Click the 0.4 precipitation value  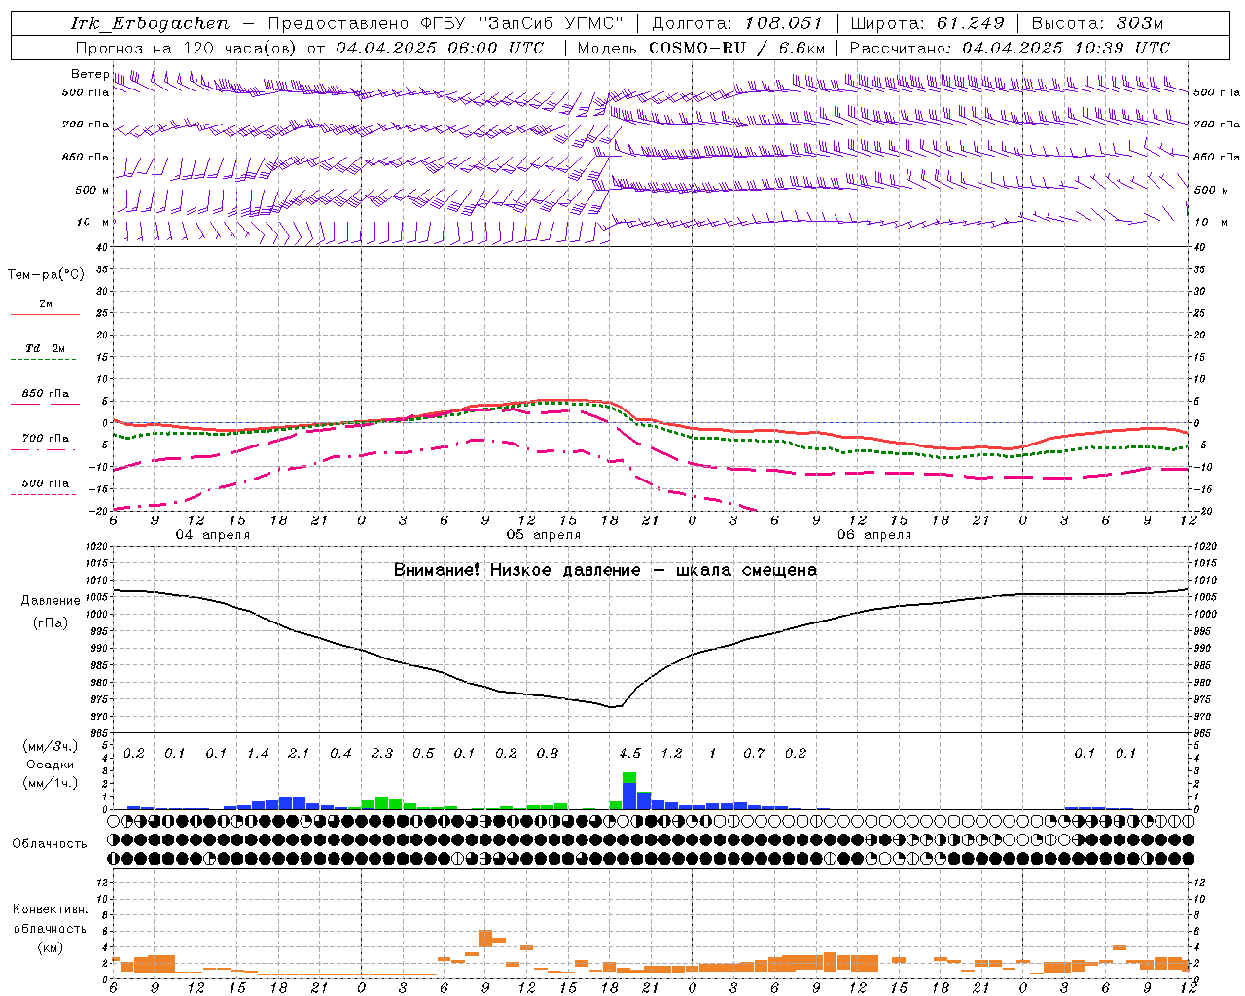point(340,753)
